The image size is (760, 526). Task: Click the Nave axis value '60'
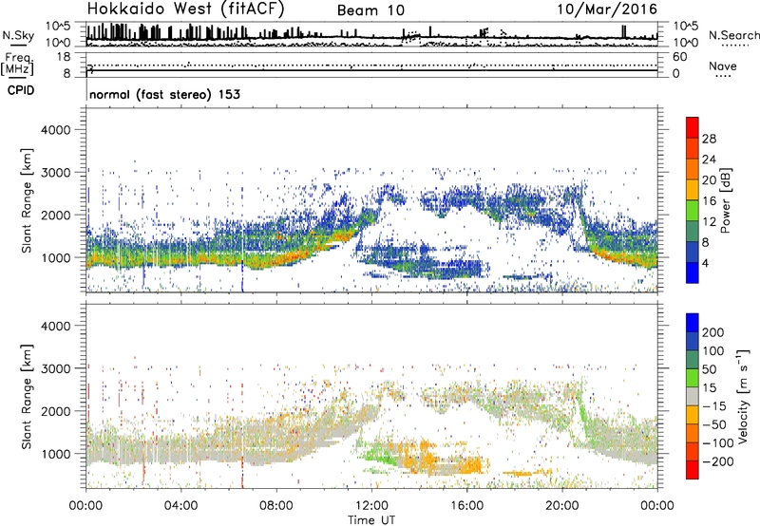click(679, 57)
